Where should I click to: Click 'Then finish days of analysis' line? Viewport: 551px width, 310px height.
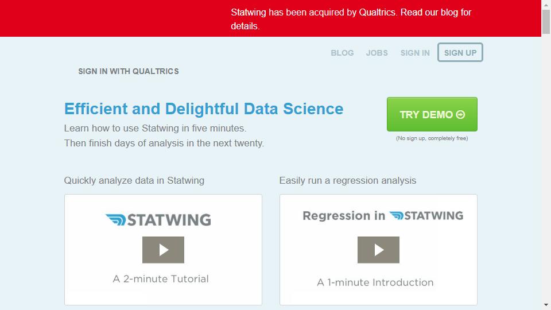[x=164, y=144]
